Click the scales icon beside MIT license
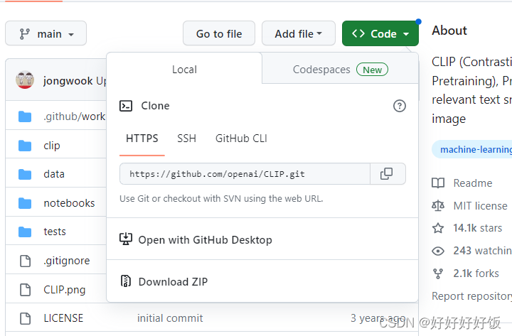Image resolution: width=512 pixels, height=336 pixels. (x=438, y=205)
